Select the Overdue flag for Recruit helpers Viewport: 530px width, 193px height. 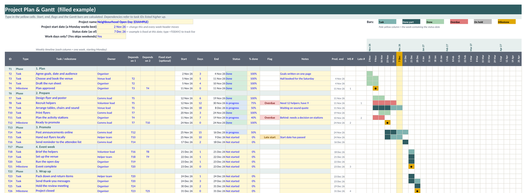(270, 103)
